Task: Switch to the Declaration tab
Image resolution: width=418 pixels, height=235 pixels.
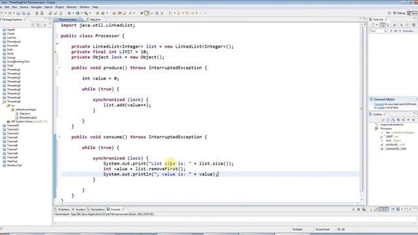Action: (95, 210)
